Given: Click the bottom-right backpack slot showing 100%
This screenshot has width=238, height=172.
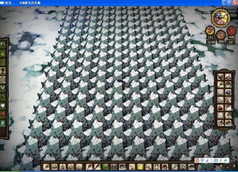Looking at the screenshot, I should coord(228,123).
